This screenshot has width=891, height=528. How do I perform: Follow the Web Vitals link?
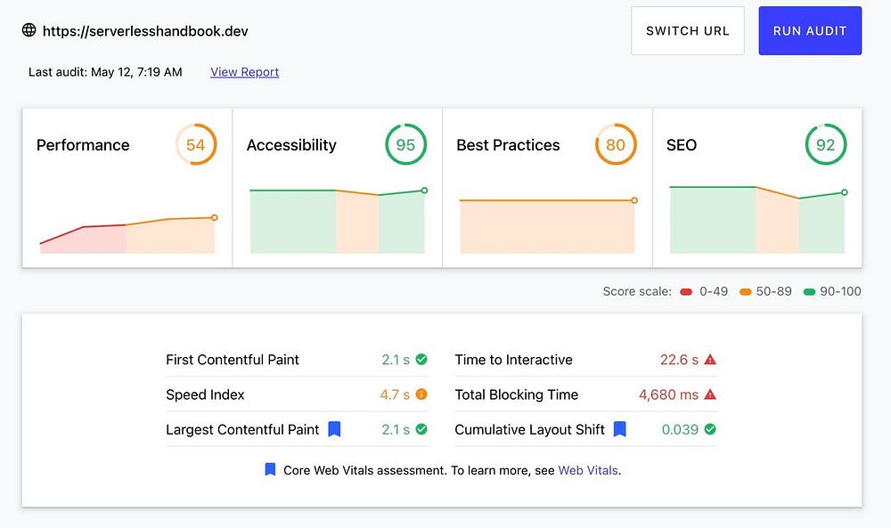587,470
